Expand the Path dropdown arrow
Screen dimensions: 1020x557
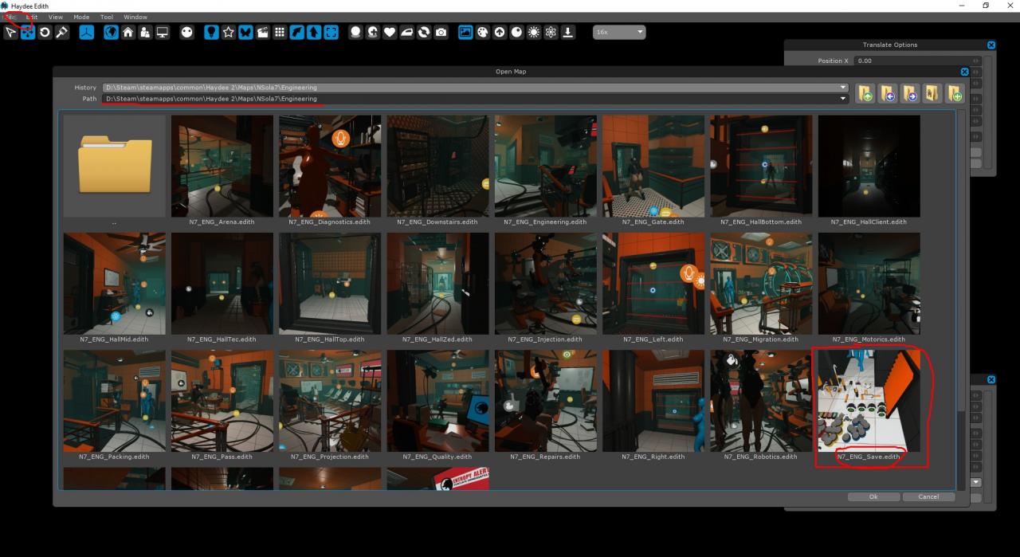[x=843, y=99]
